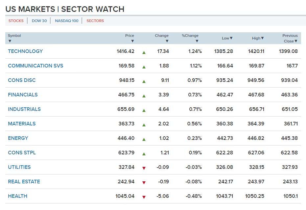
Task: Click the red down arrow beside HEALTH
Action: pos(144,197)
